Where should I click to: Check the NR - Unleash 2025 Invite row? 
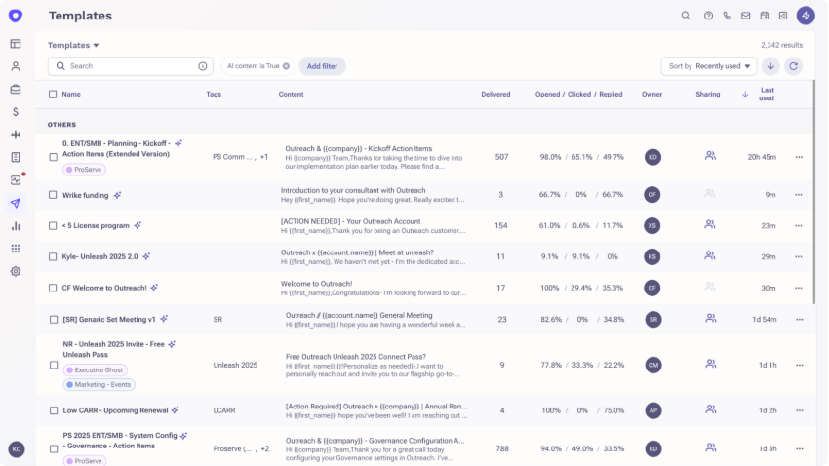[54, 365]
